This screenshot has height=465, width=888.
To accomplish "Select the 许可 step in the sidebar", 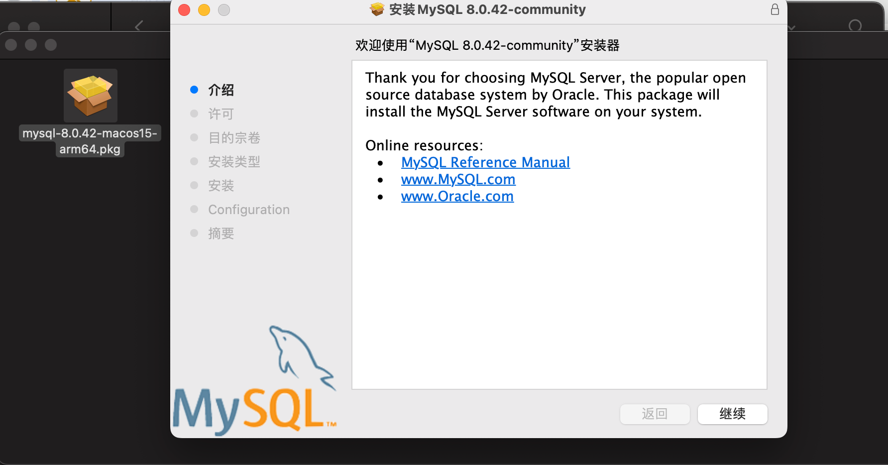I will coord(221,114).
